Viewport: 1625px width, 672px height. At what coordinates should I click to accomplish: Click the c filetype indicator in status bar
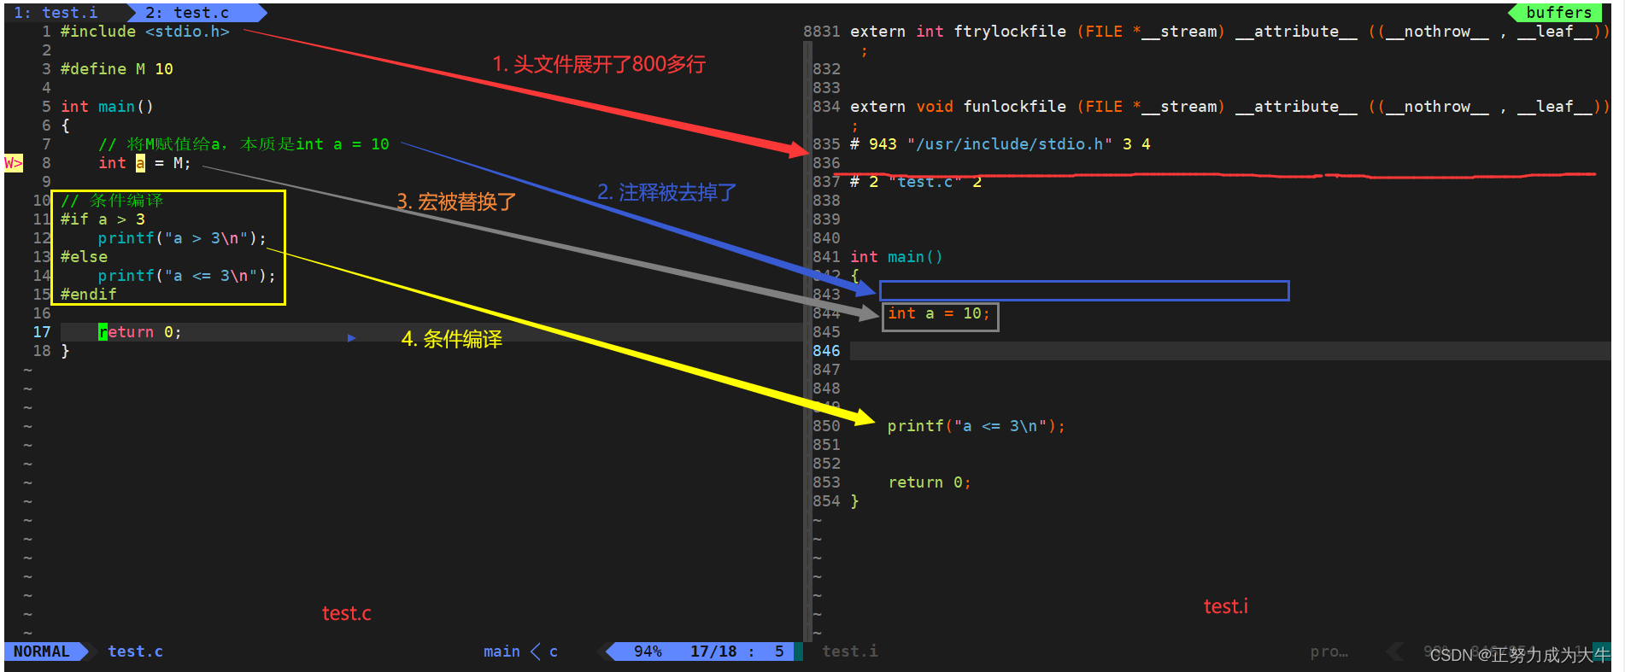[x=553, y=652]
